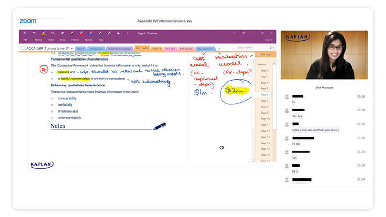Click the Zoom logo
386x217 pixels.
click(28, 21)
